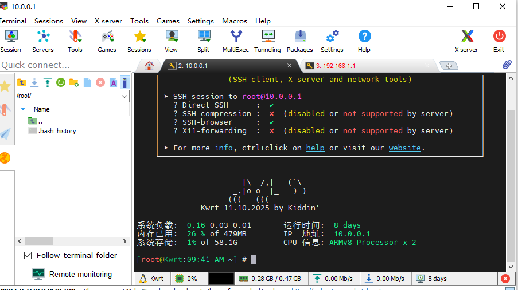This screenshot has width=518, height=290.
Task: Click the 0.28 GB / 0.47 GB memory status
Action: pyautogui.click(x=270, y=279)
